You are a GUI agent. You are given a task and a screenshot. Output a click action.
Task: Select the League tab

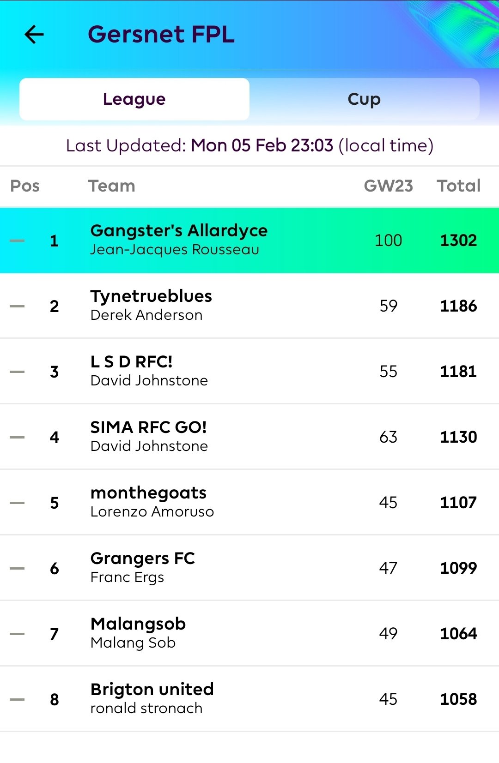(x=134, y=99)
